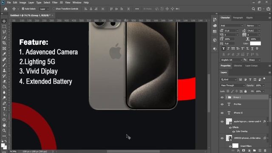Click the text Color swatch in Character panel
This screenshot has width=272, height=153.
coord(255,43)
